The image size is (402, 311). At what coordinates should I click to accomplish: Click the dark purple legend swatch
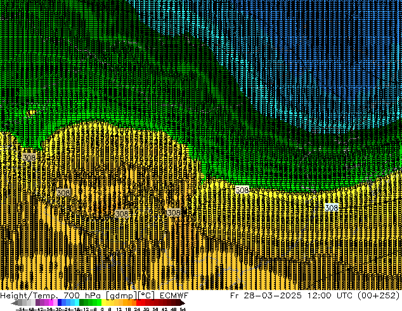[37, 303]
